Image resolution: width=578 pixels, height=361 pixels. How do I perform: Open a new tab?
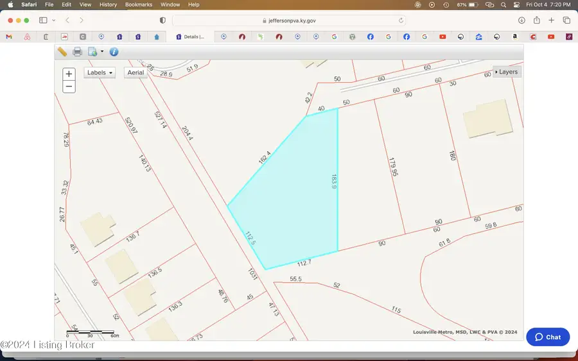coord(552,21)
